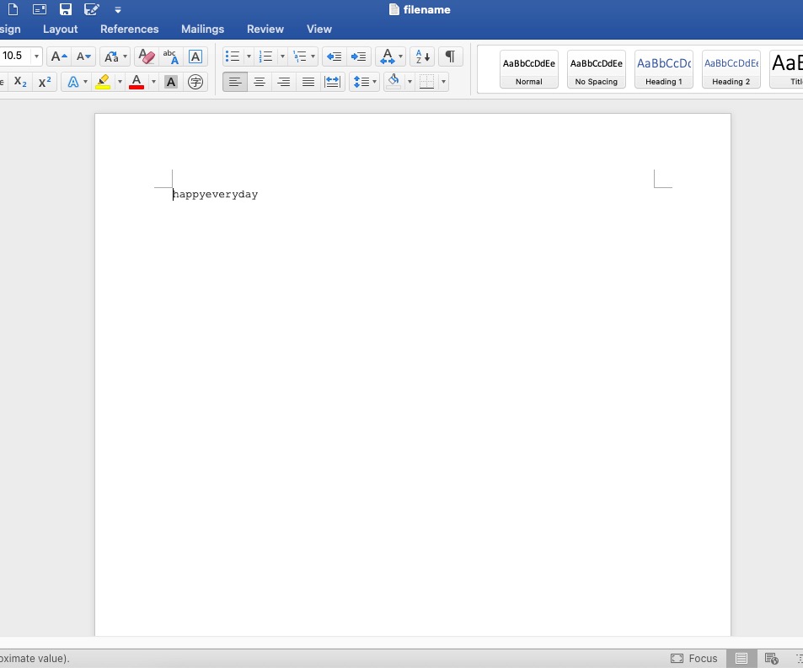Apply yellow text highlight color

click(x=103, y=82)
